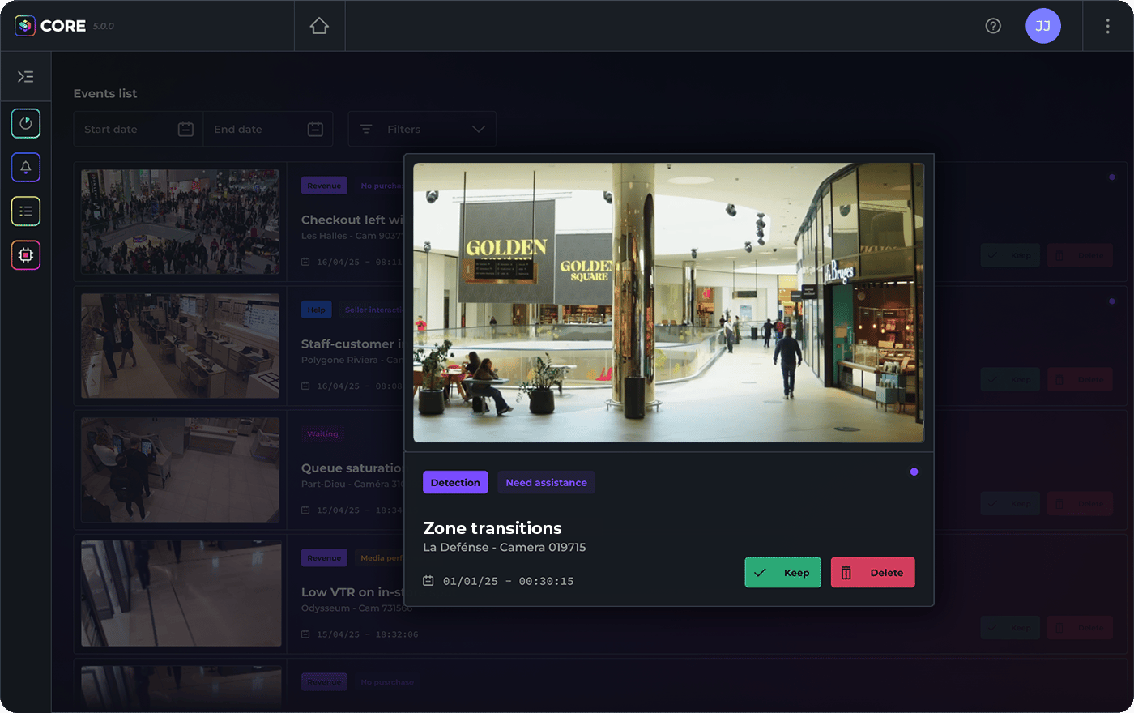Open the "Low VTR on in-st" event title

coord(352,591)
